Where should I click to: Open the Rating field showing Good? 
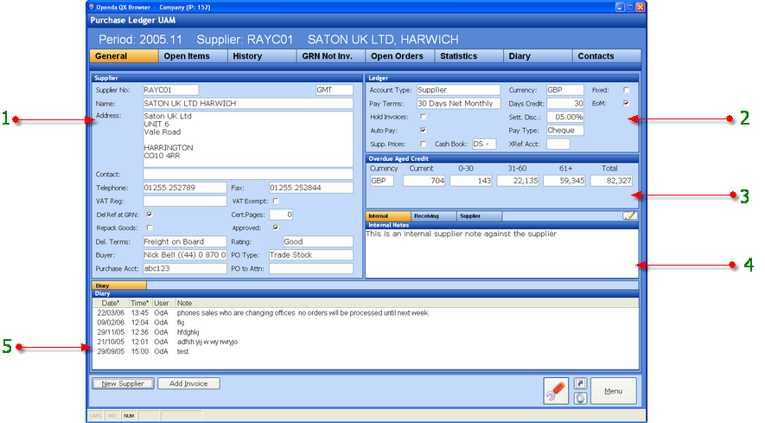pos(317,241)
